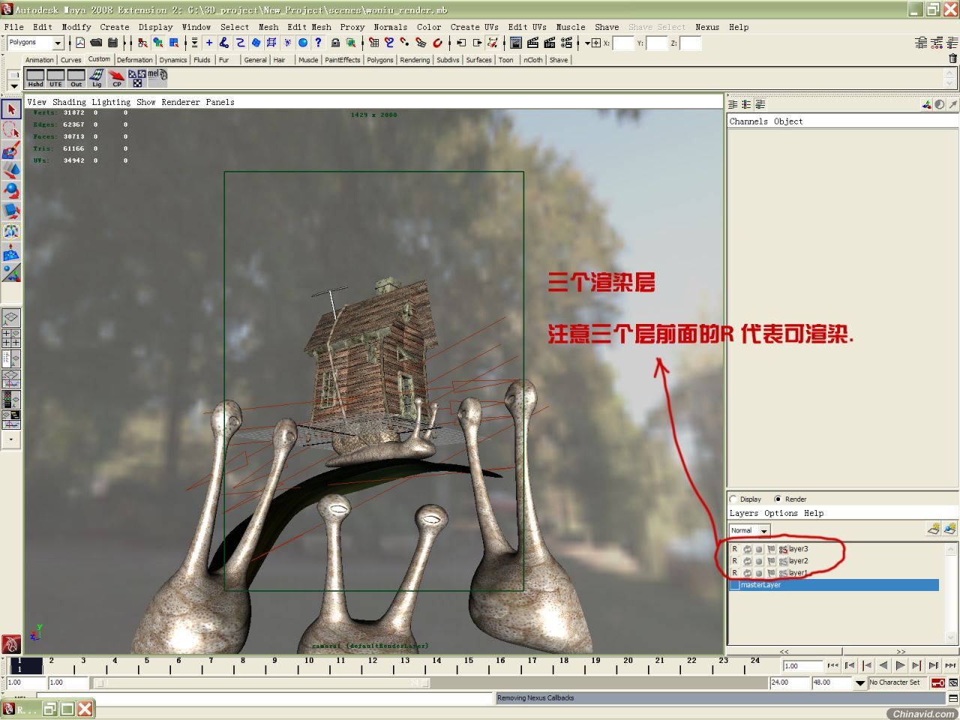Play animation forwards
The height and width of the screenshot is (720, 960).
tap(900, 665)
